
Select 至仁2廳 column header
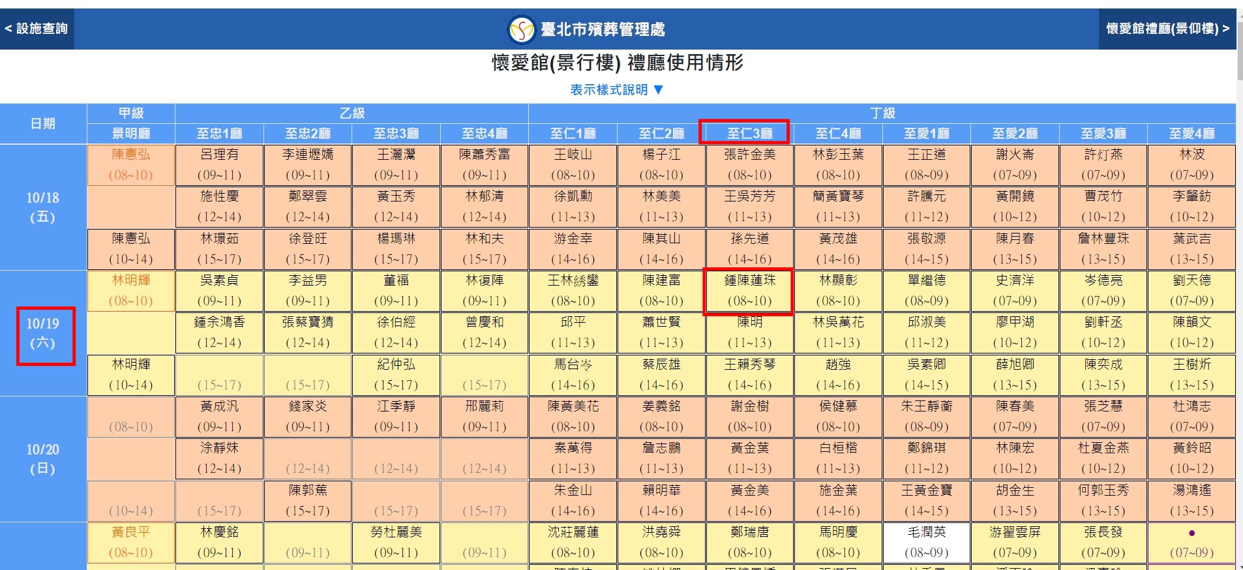[661, 134]
